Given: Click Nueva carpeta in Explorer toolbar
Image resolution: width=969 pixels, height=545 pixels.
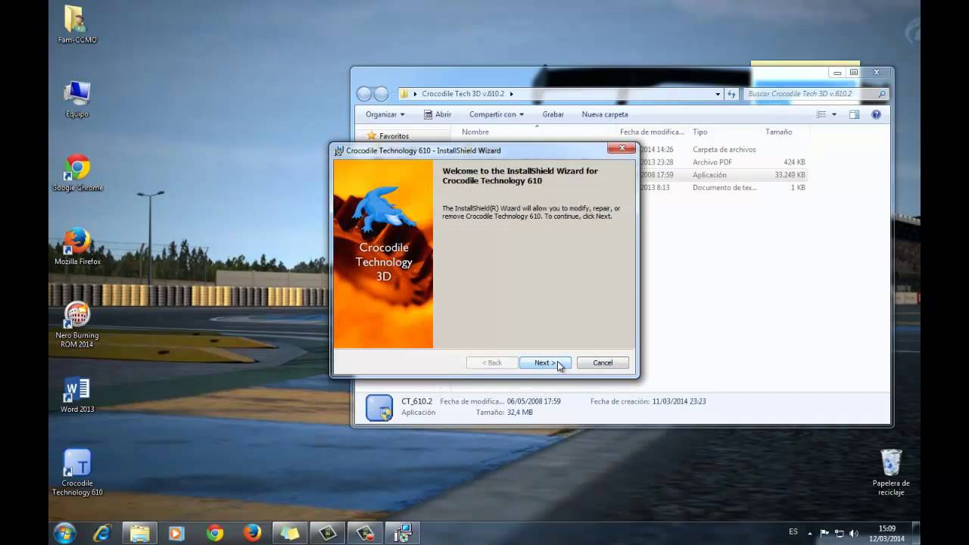Looking at the screenshot, I should pos(605,114).
